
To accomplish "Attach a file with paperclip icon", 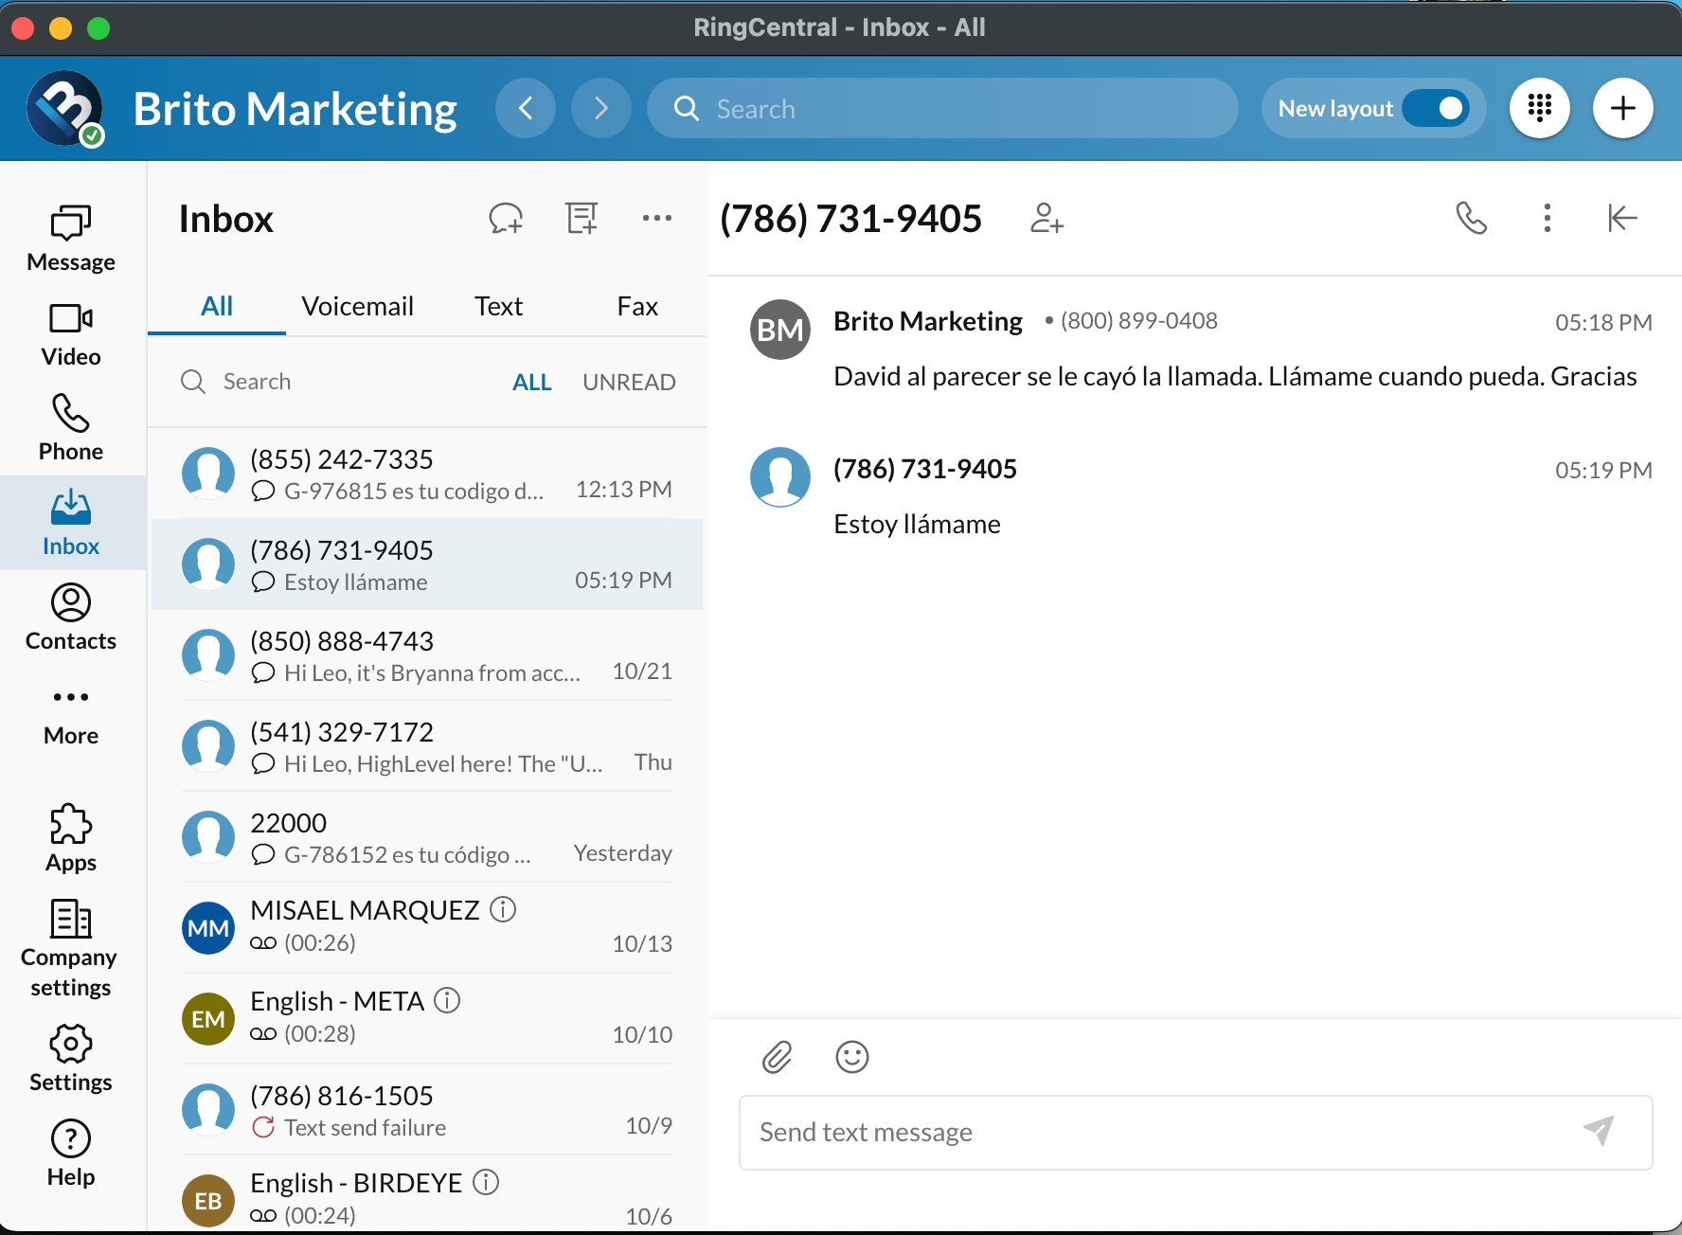I will (777, 1057).
